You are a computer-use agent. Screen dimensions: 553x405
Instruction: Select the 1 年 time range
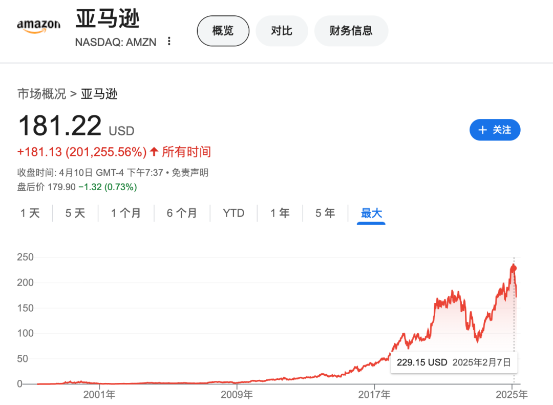click(x=280, y=213)
